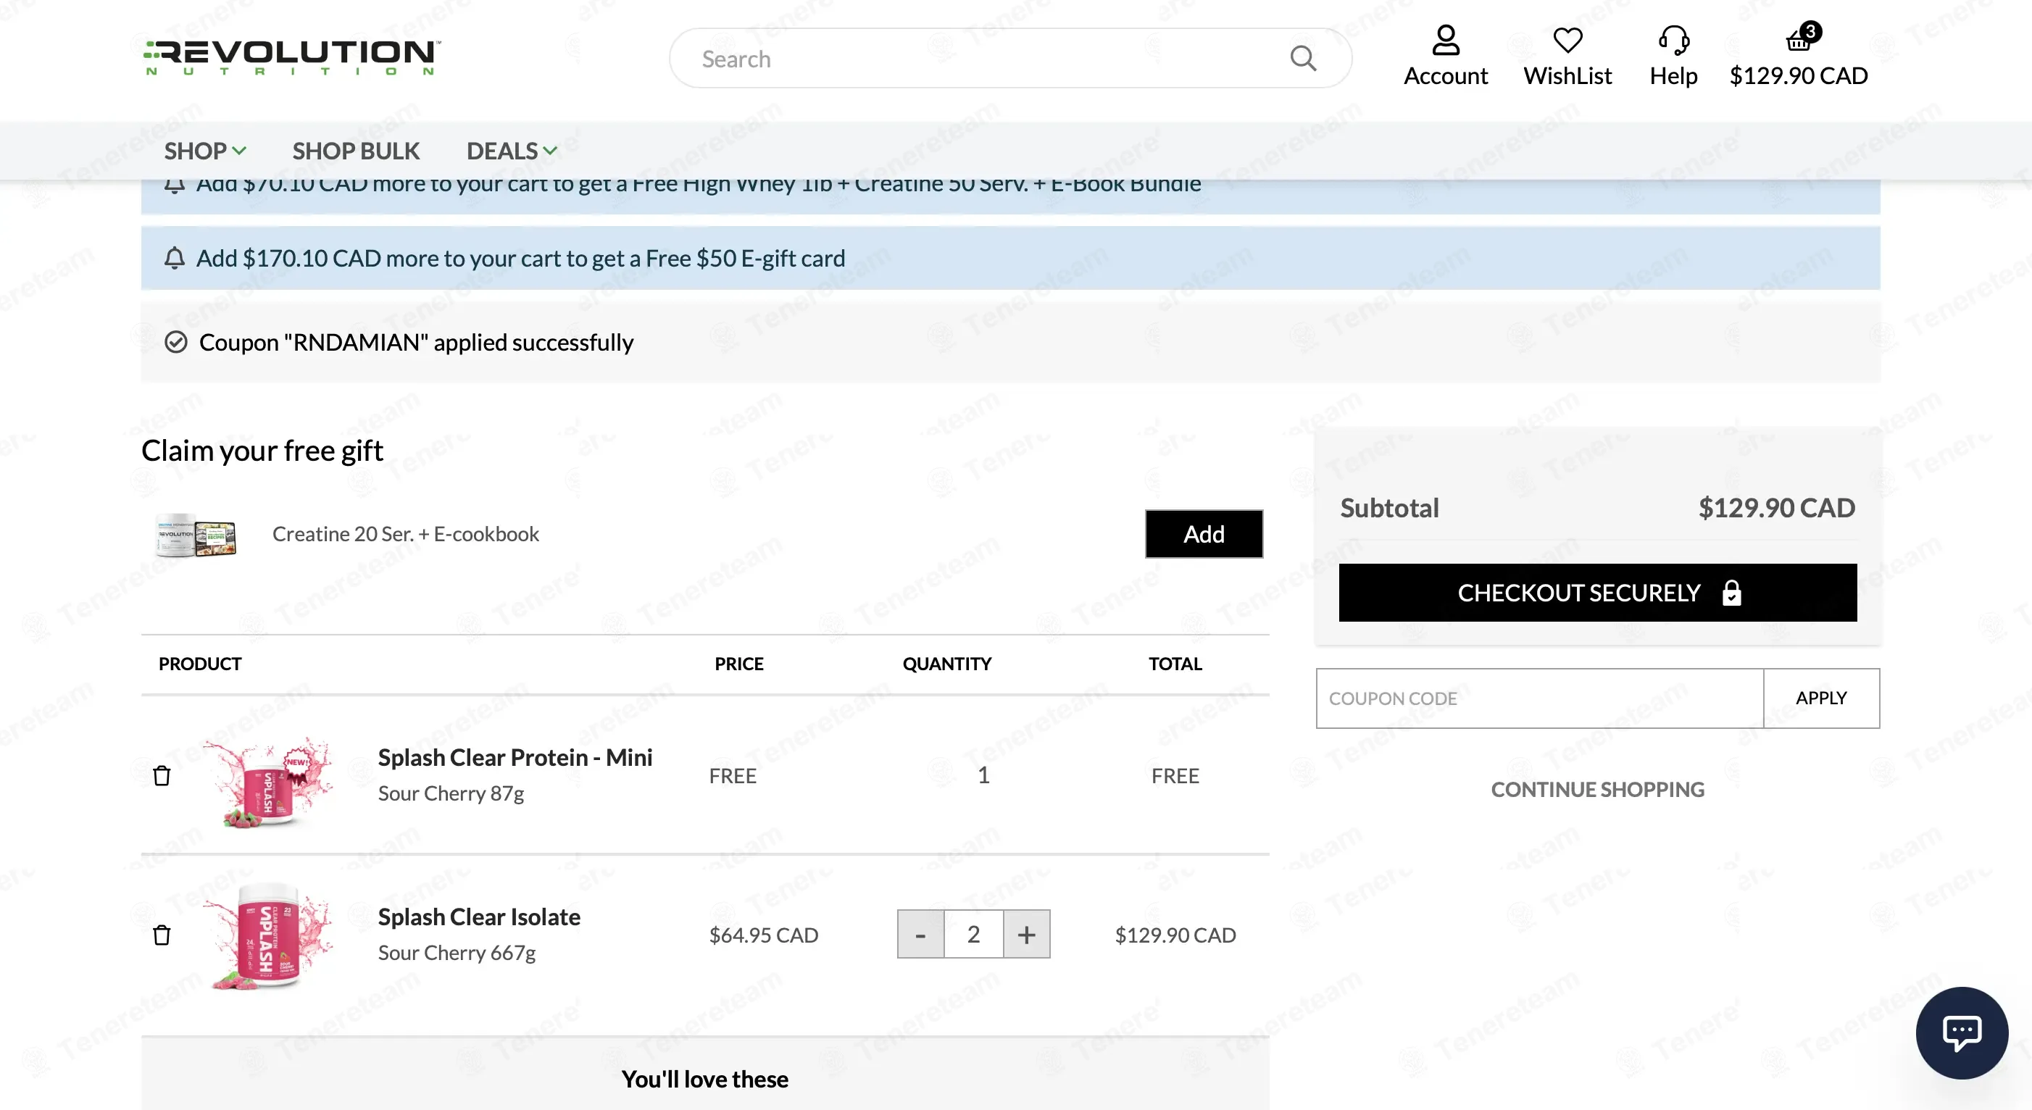Open the live chat bubble icon
This screenshot has width=2032, height=1110.
[1961, 1032]
